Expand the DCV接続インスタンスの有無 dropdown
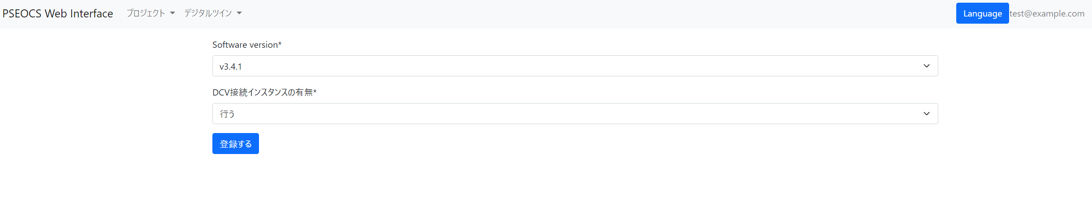 pyautogui.click(x=574, y=114)
